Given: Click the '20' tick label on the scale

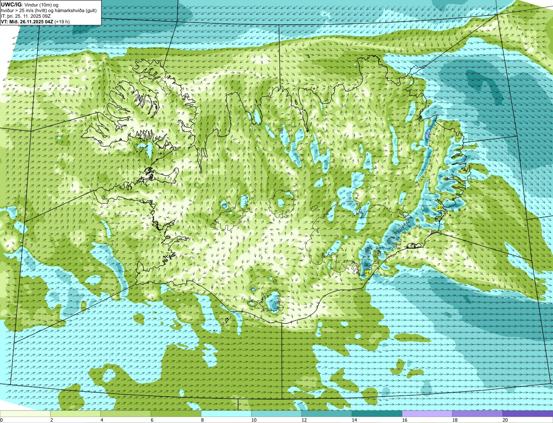Looking at the screenshot, I should (505, 420).
